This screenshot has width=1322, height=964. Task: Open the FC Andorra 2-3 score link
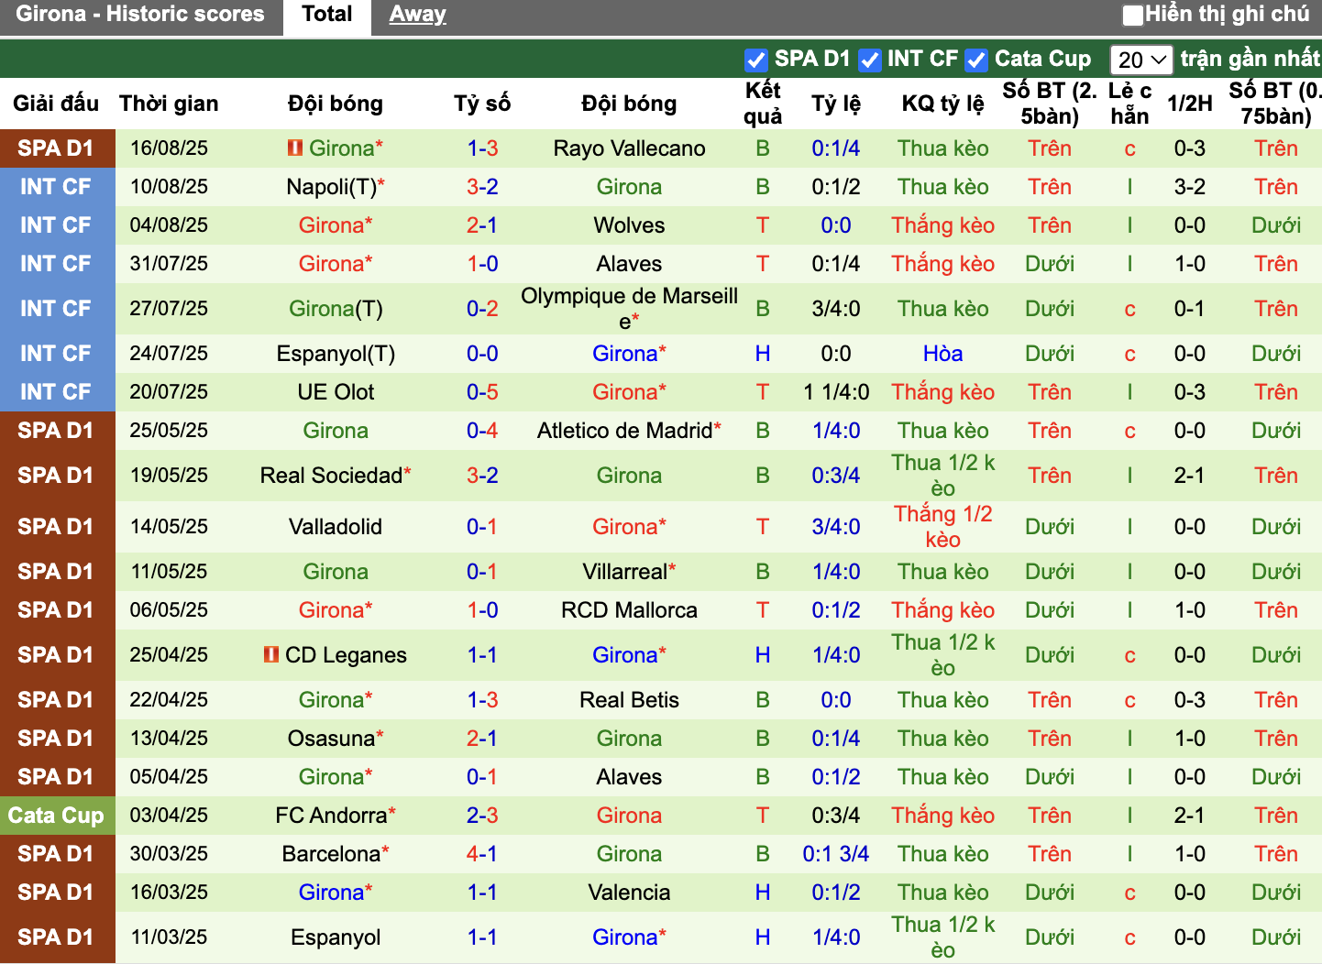(x=482, y=816)
